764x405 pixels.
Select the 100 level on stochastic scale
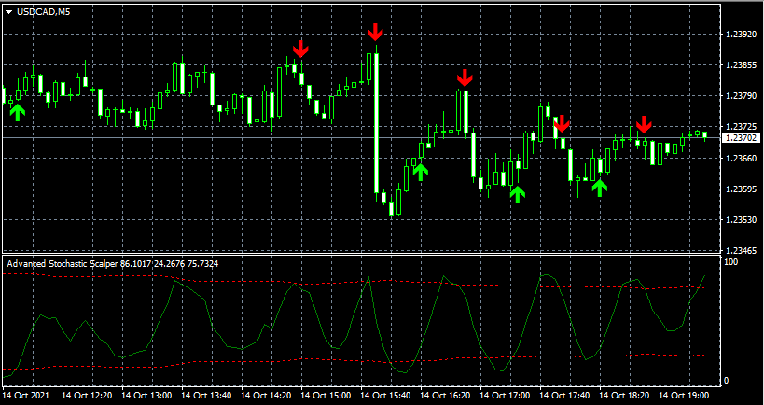(x=731, y=263)
